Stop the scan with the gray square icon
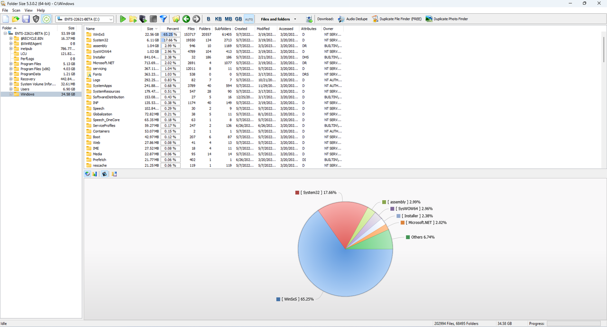The width and height of the screenshot is (607, 327). [153, 19]
